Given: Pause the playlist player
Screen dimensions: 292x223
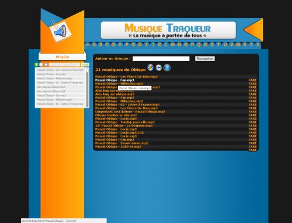Looking at the screenshot, I should tap(41, 65).
